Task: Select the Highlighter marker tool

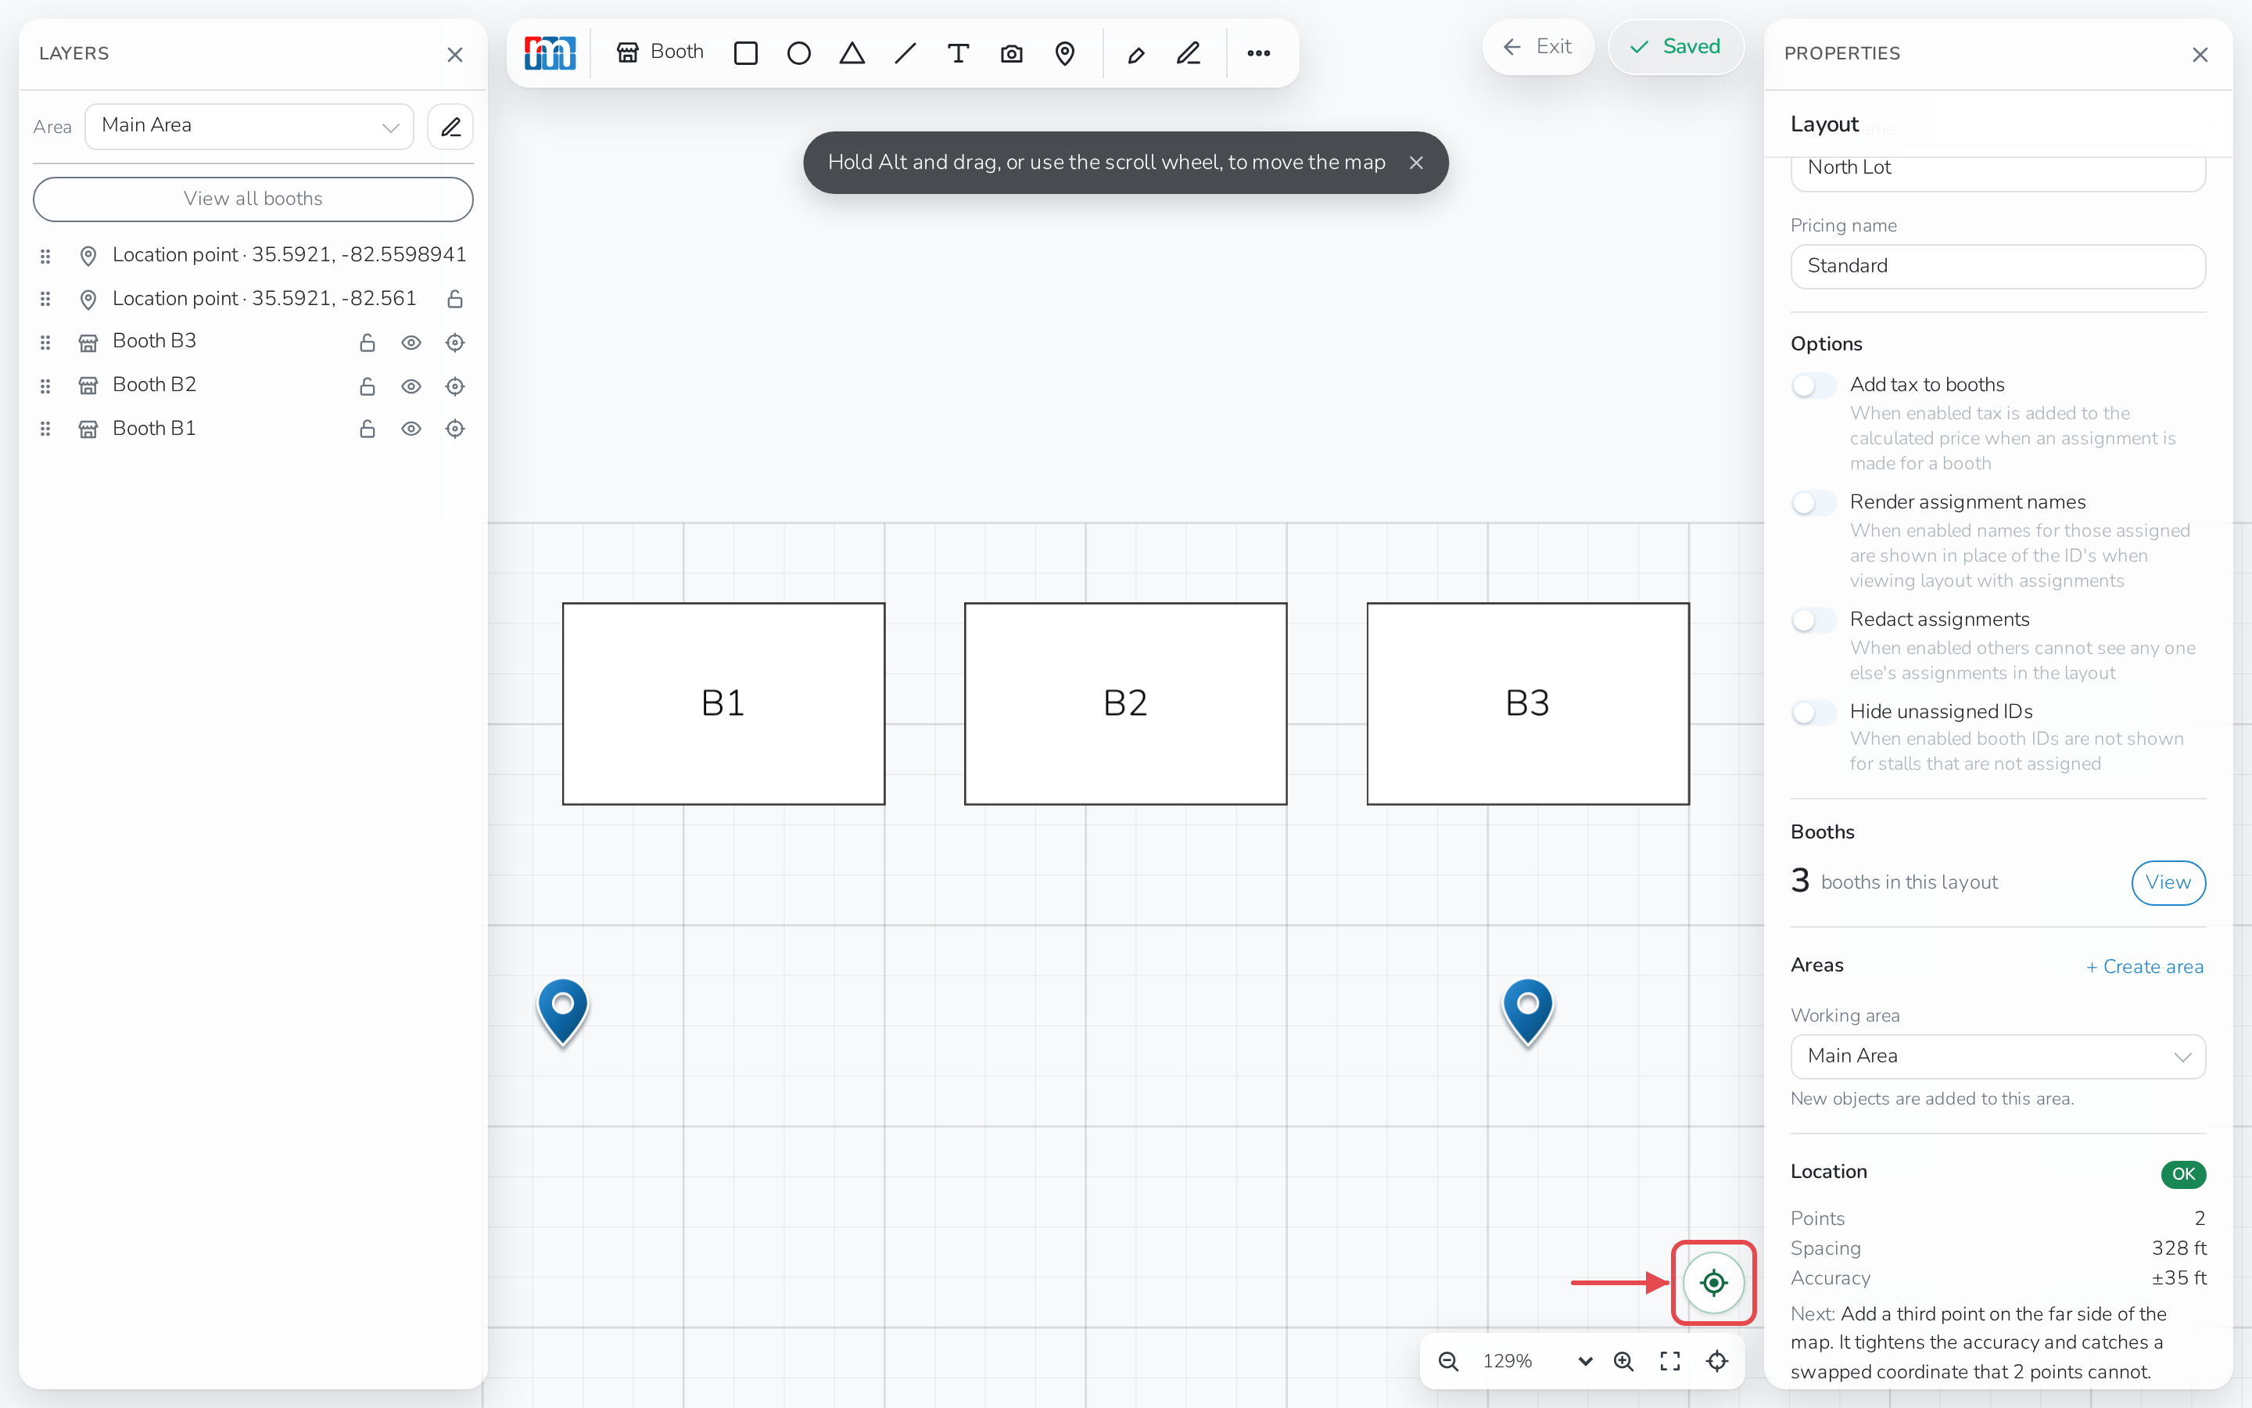Action: pos(1135,53)
